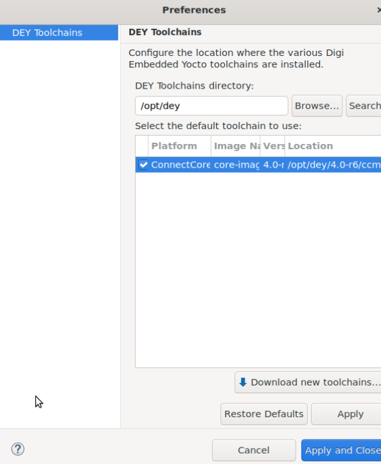This screenshot has width=381, height=464.
Task: Click the blue download arrow icon
Action: tap(243, 382)
